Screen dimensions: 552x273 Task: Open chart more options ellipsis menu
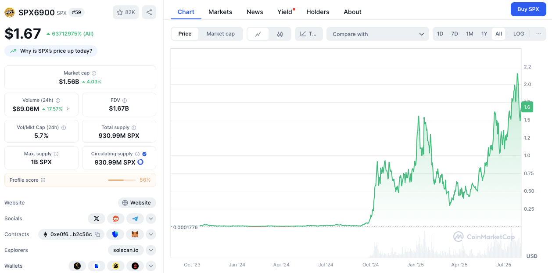click(539, 34)
